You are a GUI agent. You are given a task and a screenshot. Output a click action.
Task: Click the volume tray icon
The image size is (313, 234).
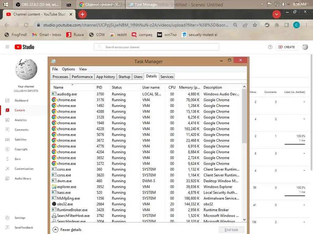[284, 4]
